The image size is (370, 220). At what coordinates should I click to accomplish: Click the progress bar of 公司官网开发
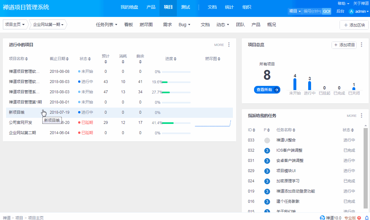[176, 123]
